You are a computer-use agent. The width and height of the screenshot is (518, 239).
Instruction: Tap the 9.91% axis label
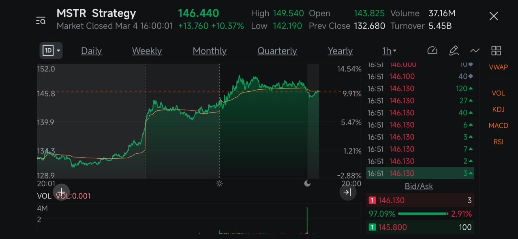(352, 94)
